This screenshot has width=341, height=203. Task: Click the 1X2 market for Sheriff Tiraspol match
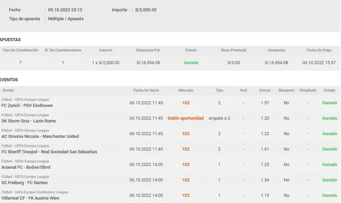click(186, 149)
